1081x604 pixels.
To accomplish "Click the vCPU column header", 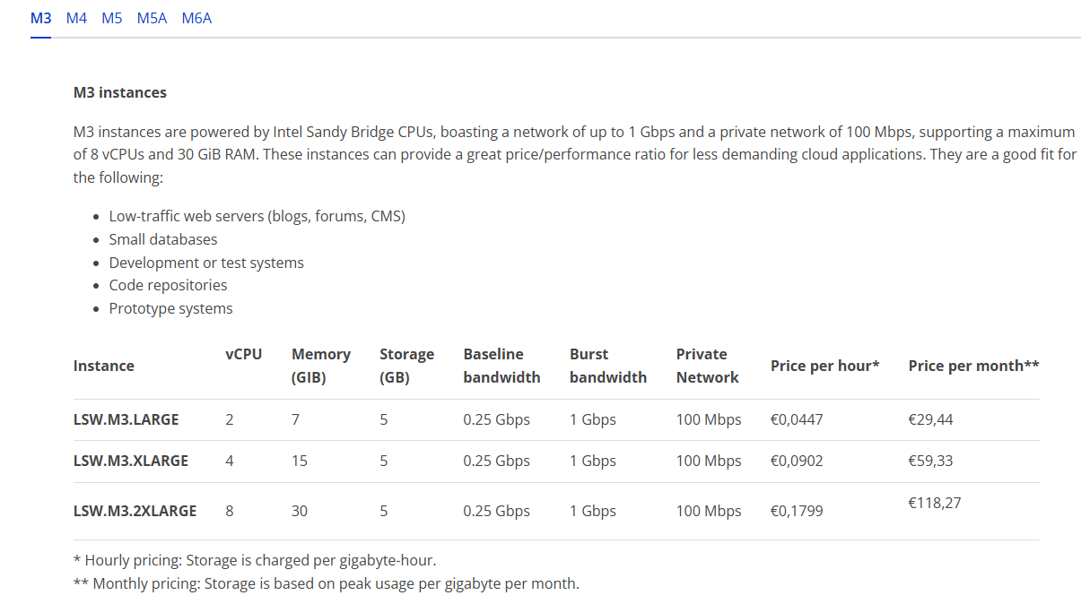I will pyautogui.click(x=244, y=354).
